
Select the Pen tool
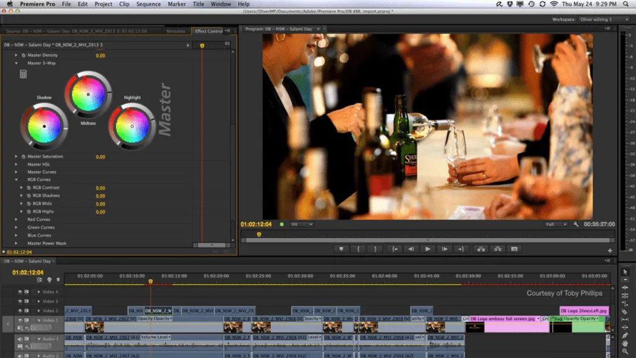(x=625, y=335)
